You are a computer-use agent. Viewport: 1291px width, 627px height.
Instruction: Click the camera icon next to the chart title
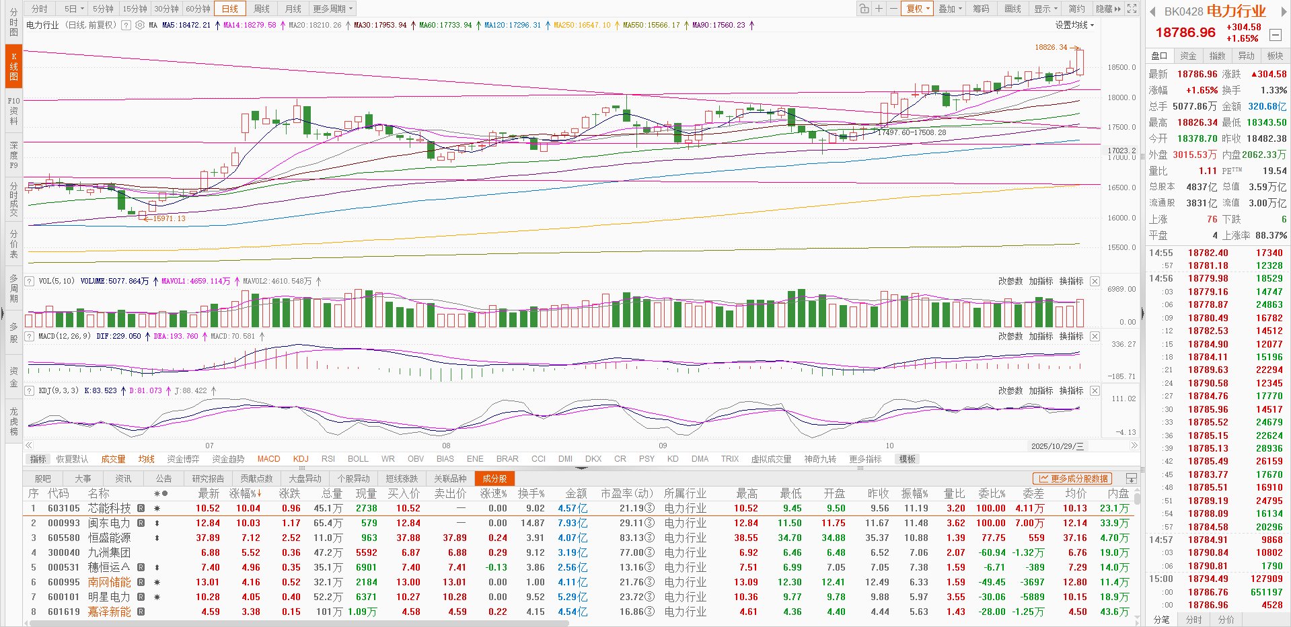(x=139, y=25)
